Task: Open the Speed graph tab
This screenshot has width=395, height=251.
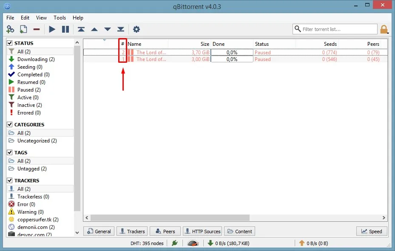Action: pyautogui.click(x=372, y=231)
